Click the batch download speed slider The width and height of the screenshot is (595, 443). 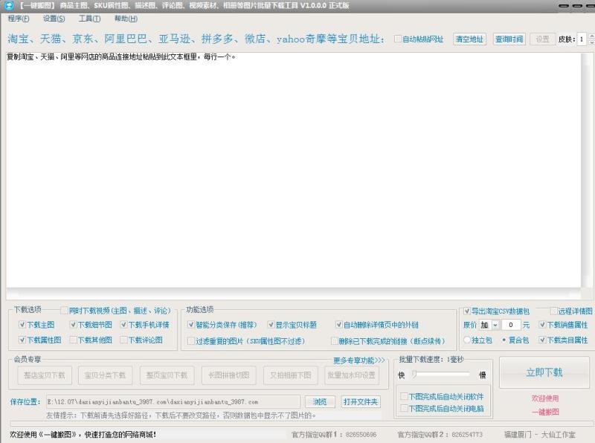(446, 375)
